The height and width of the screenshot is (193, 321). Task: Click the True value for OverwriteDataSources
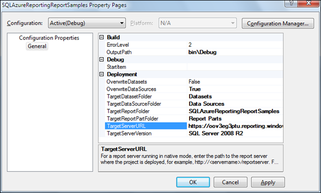tap(235, 89)
